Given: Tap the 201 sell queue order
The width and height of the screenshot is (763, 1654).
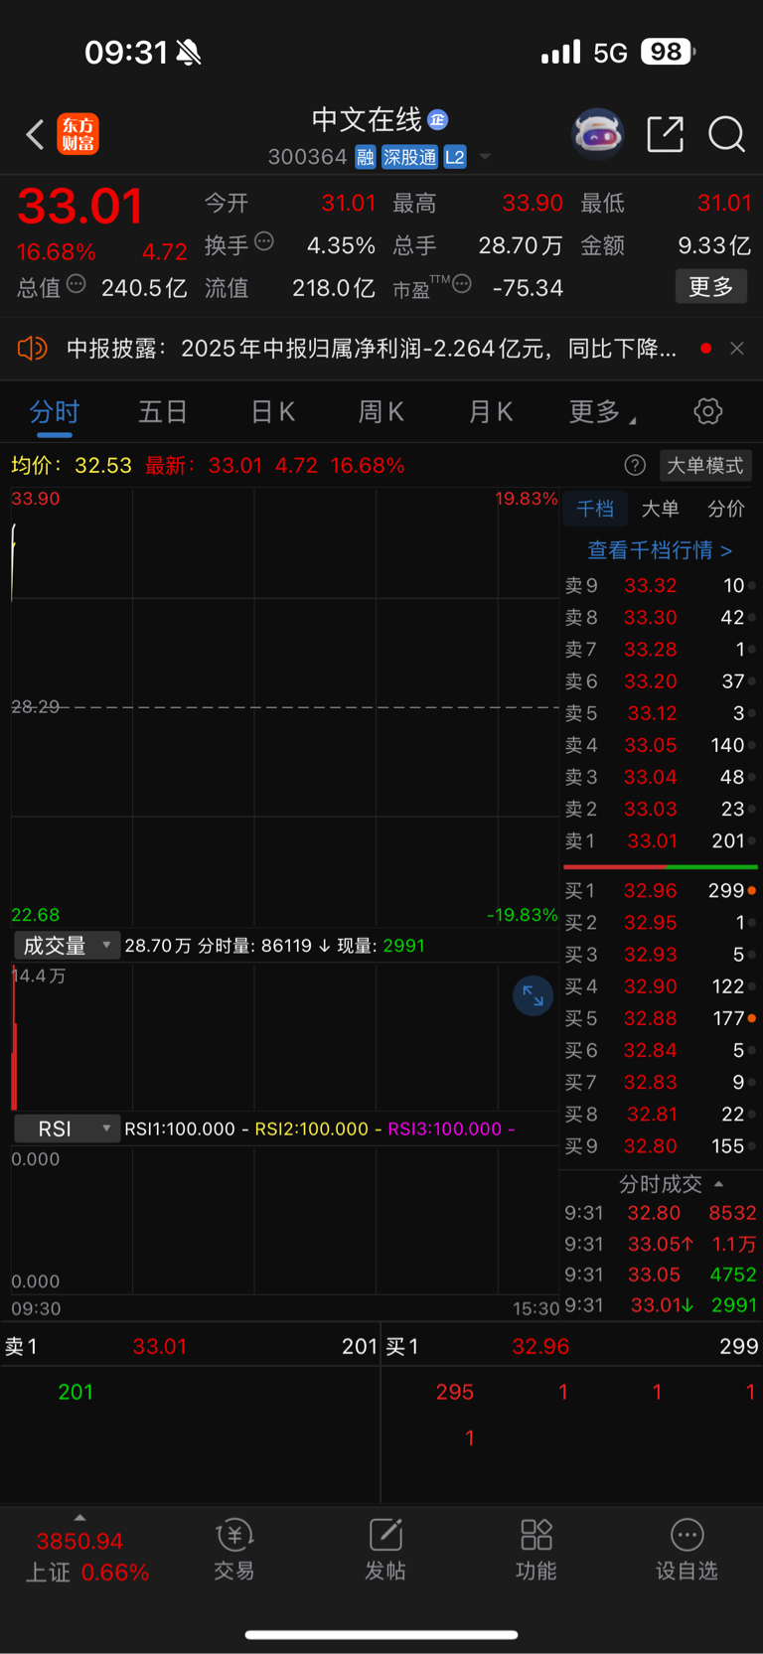Looking at the screenshot, I should 76,1392.
